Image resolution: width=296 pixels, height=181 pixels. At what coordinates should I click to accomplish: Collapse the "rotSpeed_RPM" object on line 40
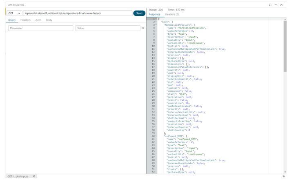pos(156,136)
